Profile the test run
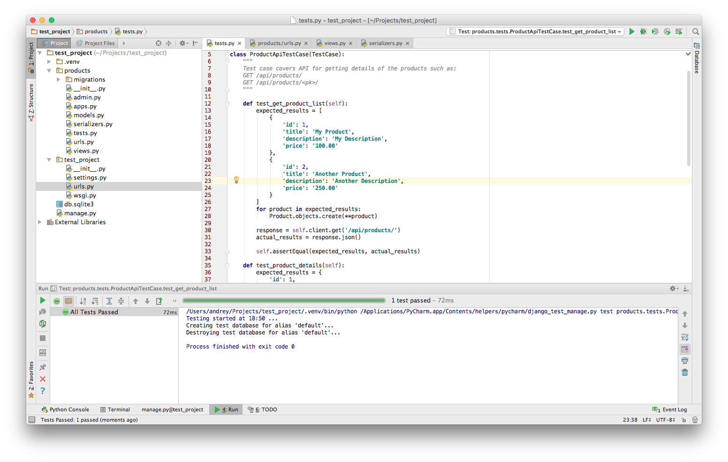The width and height of the screenshot is (728, 462). pos(667,31)
